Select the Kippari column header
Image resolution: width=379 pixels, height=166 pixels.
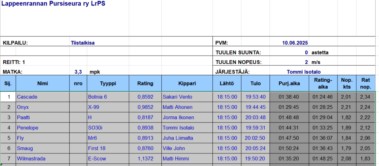pyautogui.click(x=187, y=84)
